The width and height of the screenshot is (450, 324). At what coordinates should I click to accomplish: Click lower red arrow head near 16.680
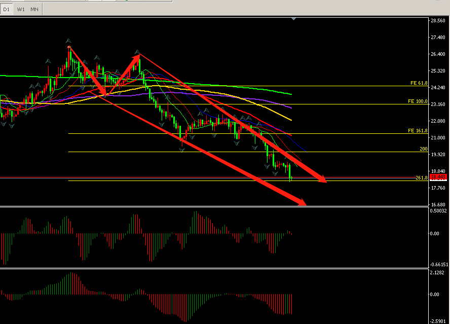(x=302, y=202)
